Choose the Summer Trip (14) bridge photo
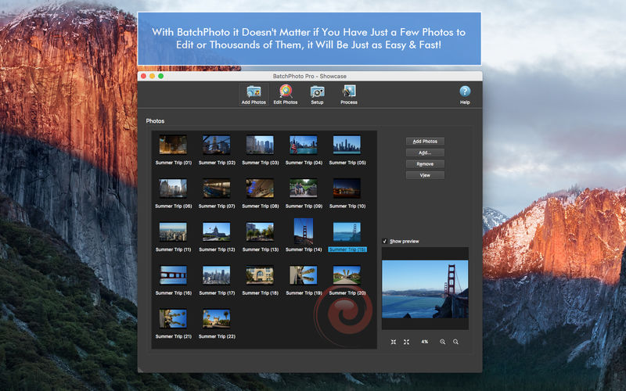Image resolution: width=626 pixels, height=391 pixels. [304, 231]
